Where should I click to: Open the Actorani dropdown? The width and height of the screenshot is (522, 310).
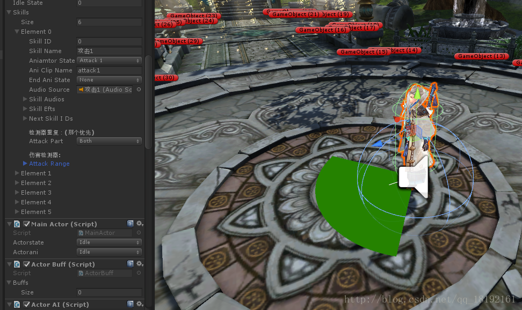109,252
